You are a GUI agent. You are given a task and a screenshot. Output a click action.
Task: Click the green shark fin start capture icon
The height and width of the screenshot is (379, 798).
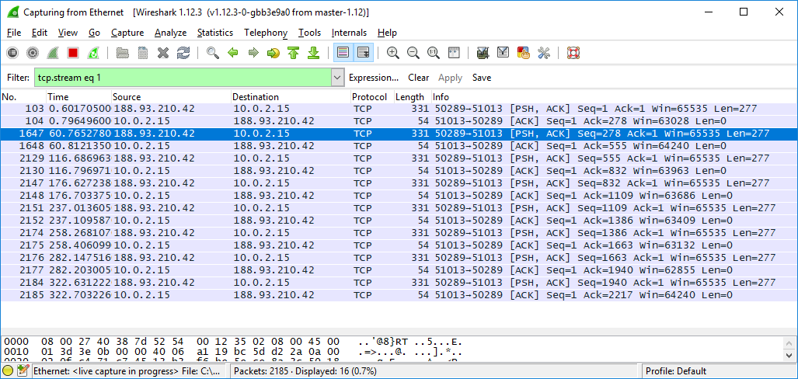(x=52, y=52)
